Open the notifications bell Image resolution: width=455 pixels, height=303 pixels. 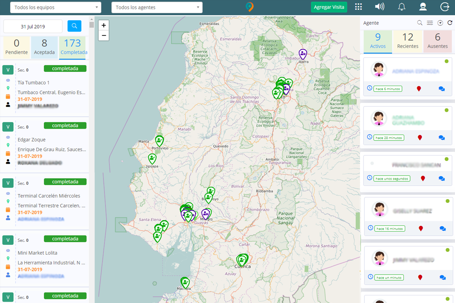[402, 7]
